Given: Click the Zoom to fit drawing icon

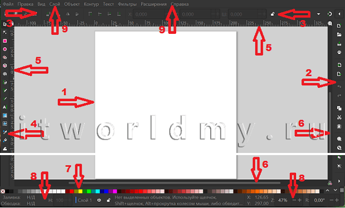Looking at the screenshot, I should pyautogui.click(x=339, y=148).
